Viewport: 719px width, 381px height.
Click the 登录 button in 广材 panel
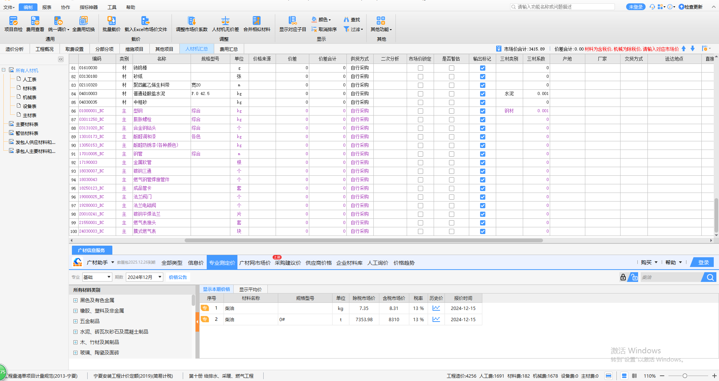click(703, 262)
